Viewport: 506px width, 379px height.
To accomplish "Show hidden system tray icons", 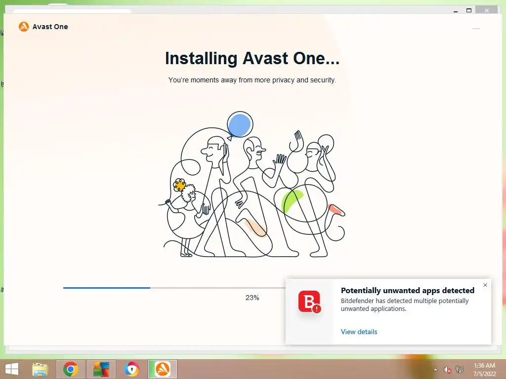I will (x=436, y=370).
